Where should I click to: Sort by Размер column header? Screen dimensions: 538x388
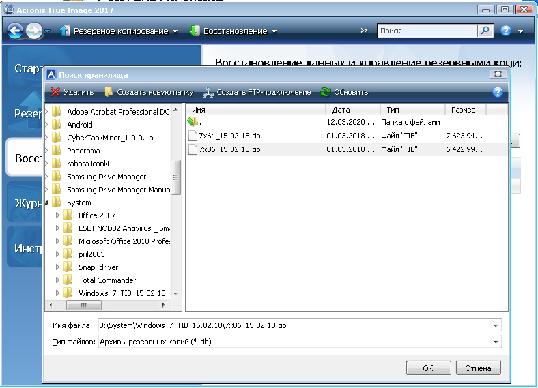[466, 110]
